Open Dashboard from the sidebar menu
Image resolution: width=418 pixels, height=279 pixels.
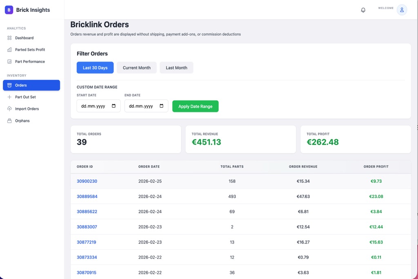click(x=24, y=38)
